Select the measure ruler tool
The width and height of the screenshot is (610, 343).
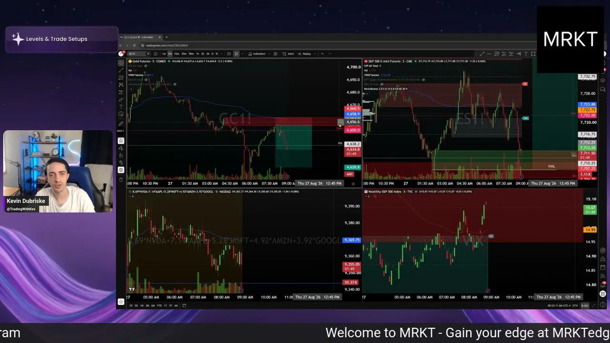121,123
